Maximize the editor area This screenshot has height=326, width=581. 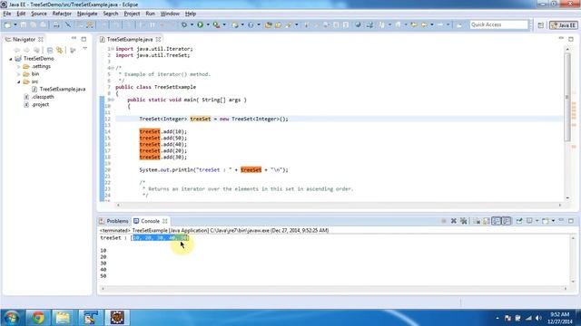point(571,39)
